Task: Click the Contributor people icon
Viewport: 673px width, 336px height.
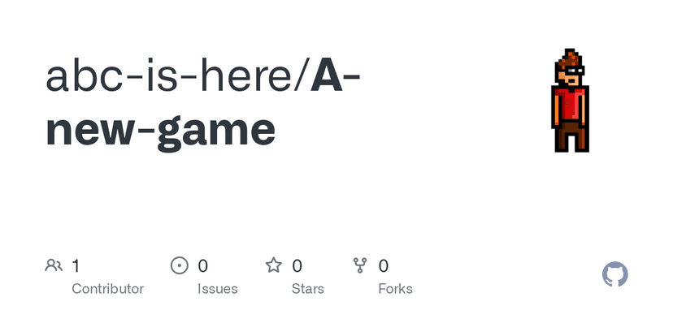Action: tap(54, 265)
